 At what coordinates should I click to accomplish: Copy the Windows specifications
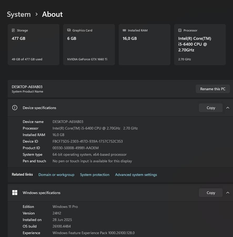[x=211, y=193]
